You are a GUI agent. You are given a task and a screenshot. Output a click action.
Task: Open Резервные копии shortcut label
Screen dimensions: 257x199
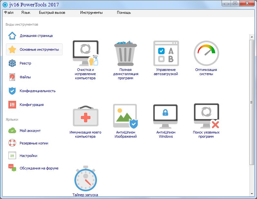coord(34,143)
